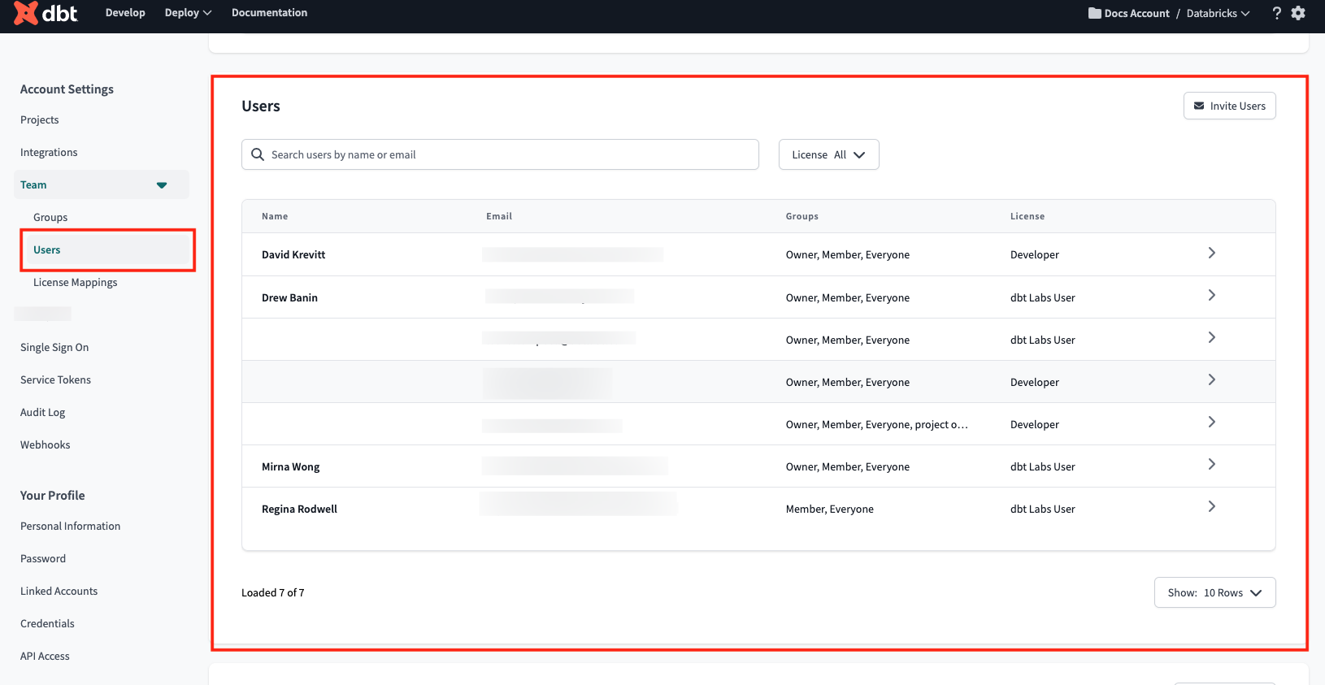This screenshot has width=1325, height=685.
Task: Click the Email column header
Action: (x=499, y=216)
